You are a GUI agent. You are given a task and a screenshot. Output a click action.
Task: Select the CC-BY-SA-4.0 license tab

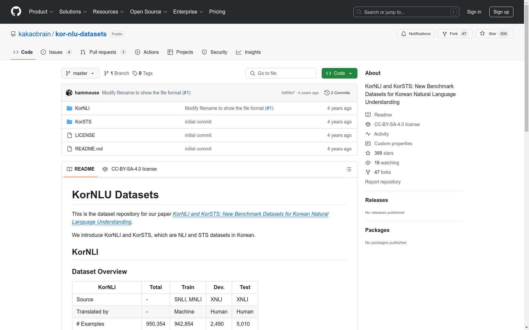(x=130, y=169)
